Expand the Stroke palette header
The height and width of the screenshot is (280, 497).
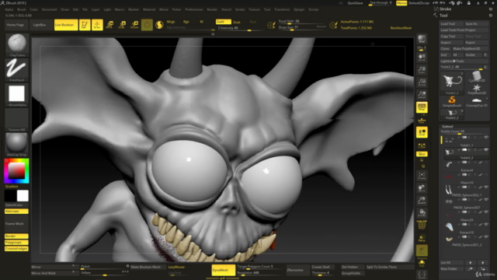point(445,9)
